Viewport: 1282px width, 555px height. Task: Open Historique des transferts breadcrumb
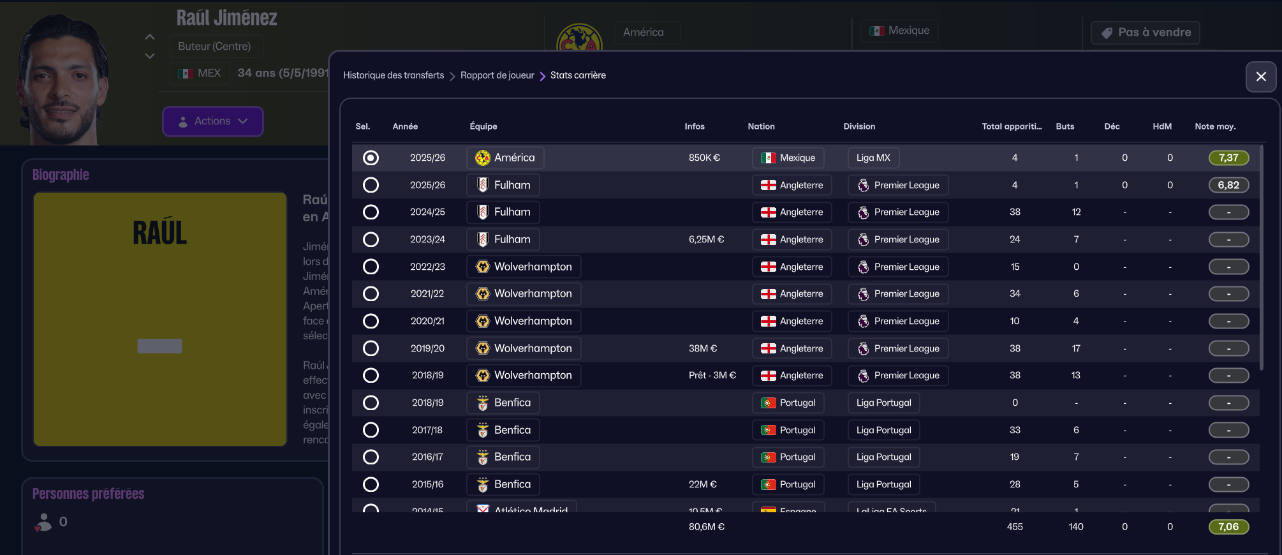[x=394, y=75]
